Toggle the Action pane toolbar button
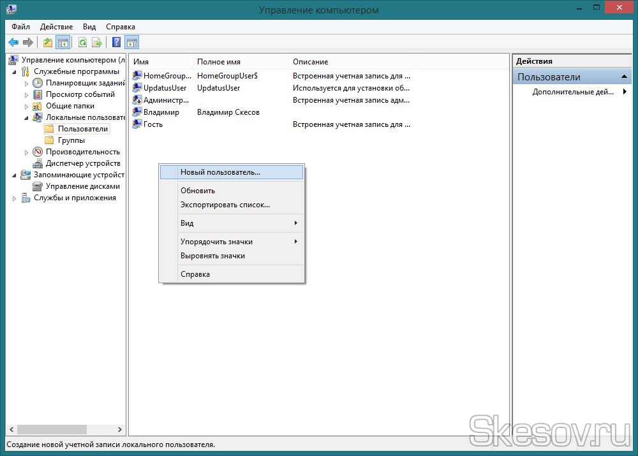 [x=132, y=43]
